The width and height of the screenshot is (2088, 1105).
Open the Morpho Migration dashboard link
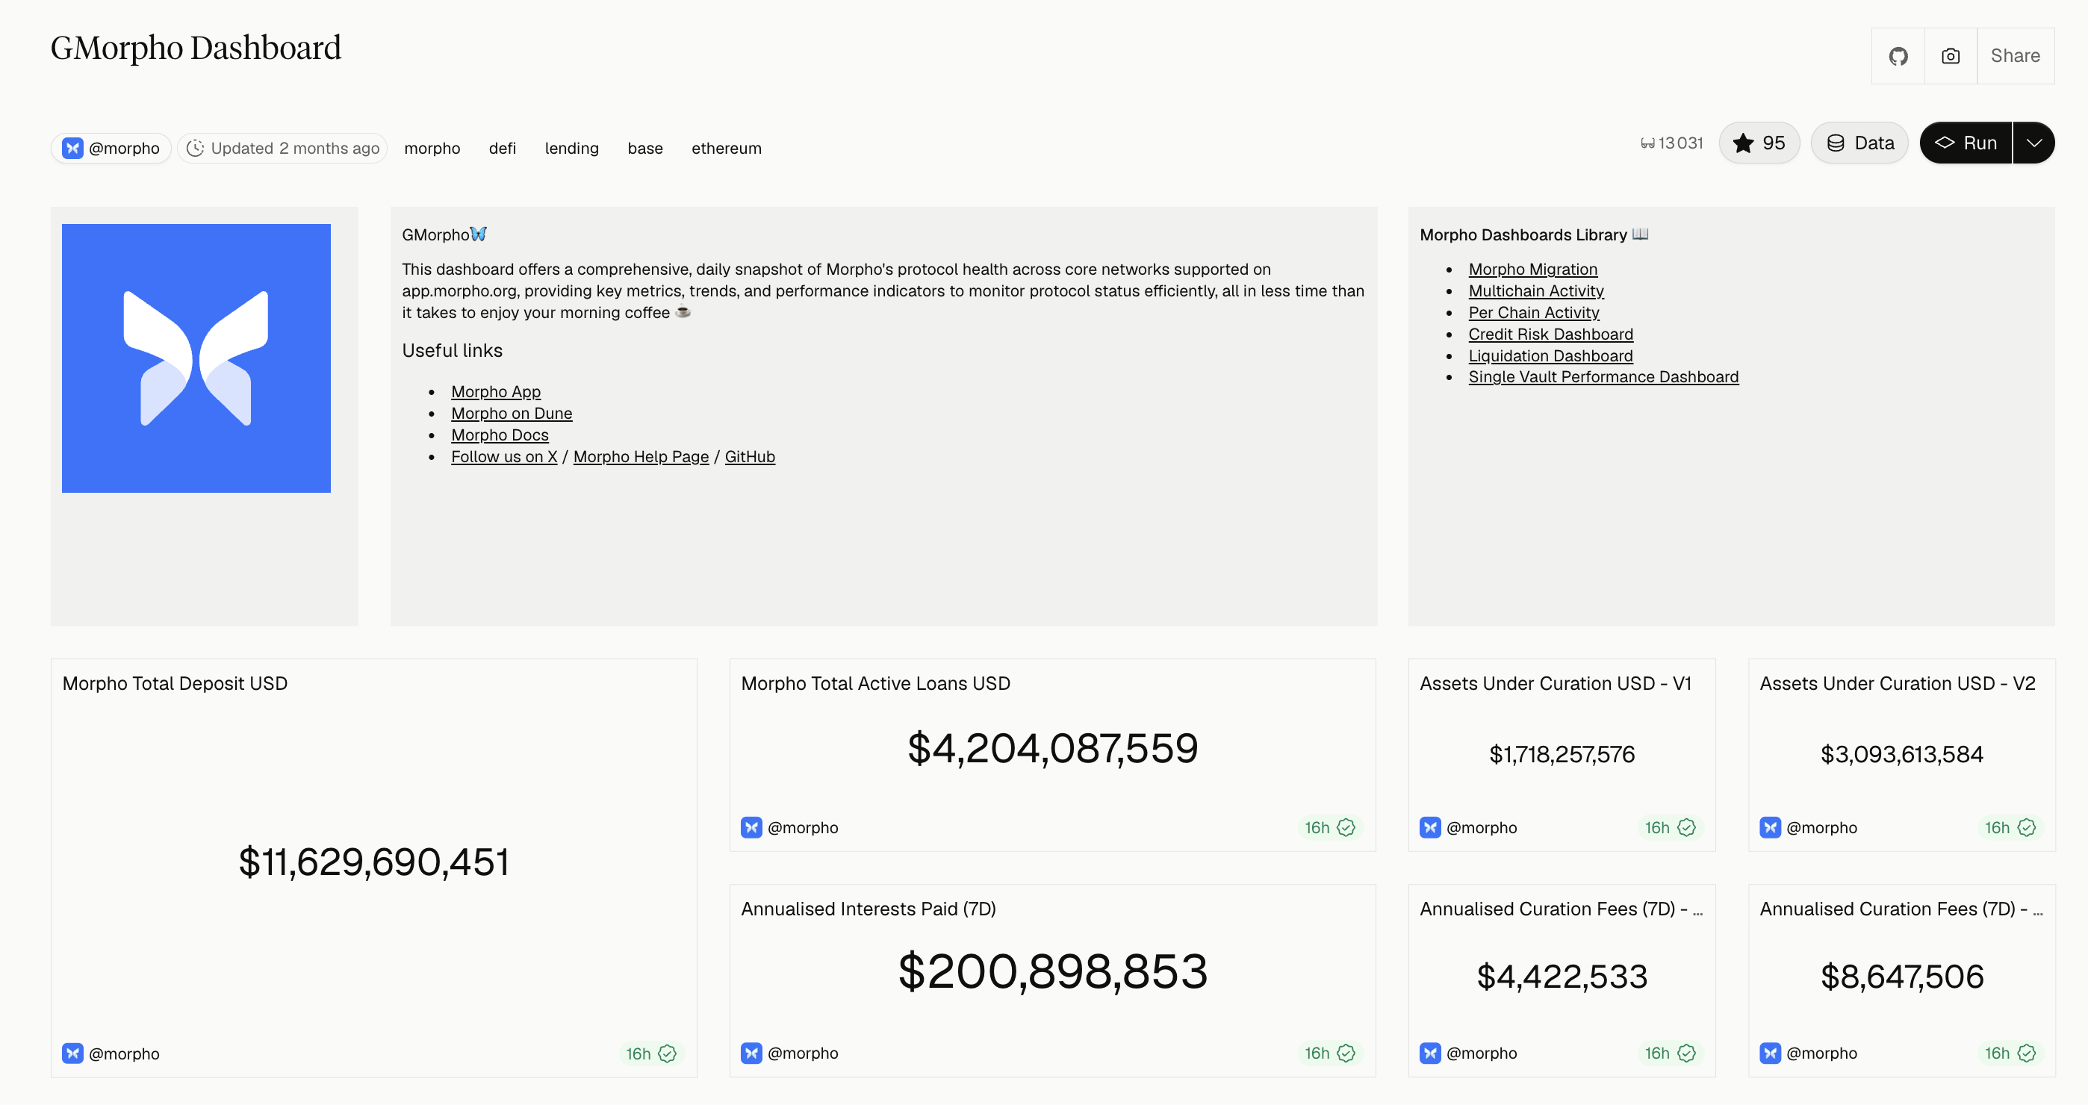click(1532, 270)
